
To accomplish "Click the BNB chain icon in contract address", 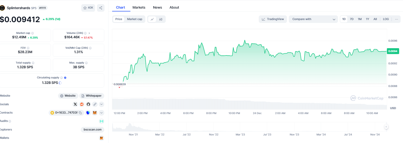I will pyautogui.click(x=52, y=113).
